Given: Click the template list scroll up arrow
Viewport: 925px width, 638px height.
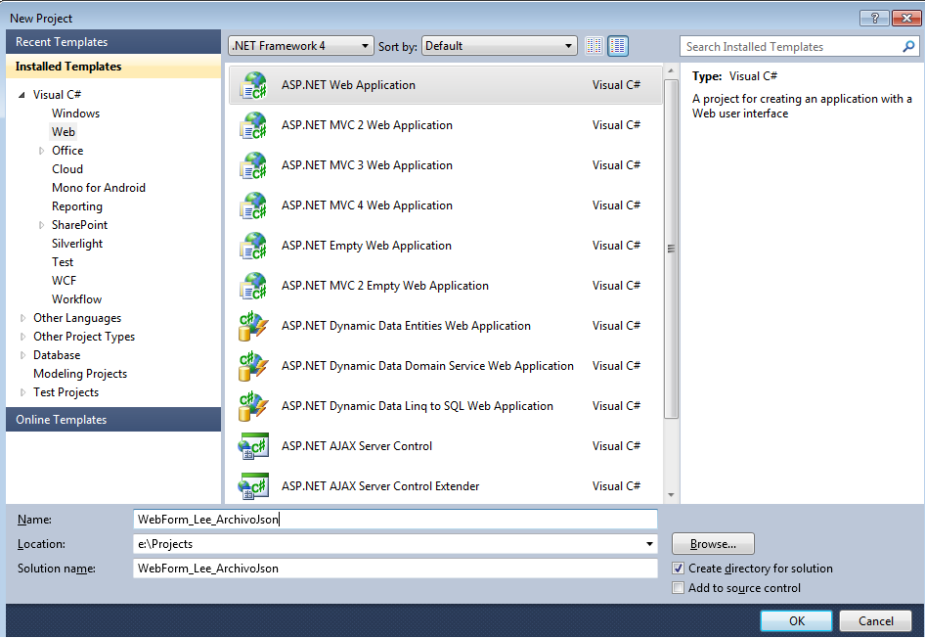Looking at the screenshot, I should coord(671,70).
